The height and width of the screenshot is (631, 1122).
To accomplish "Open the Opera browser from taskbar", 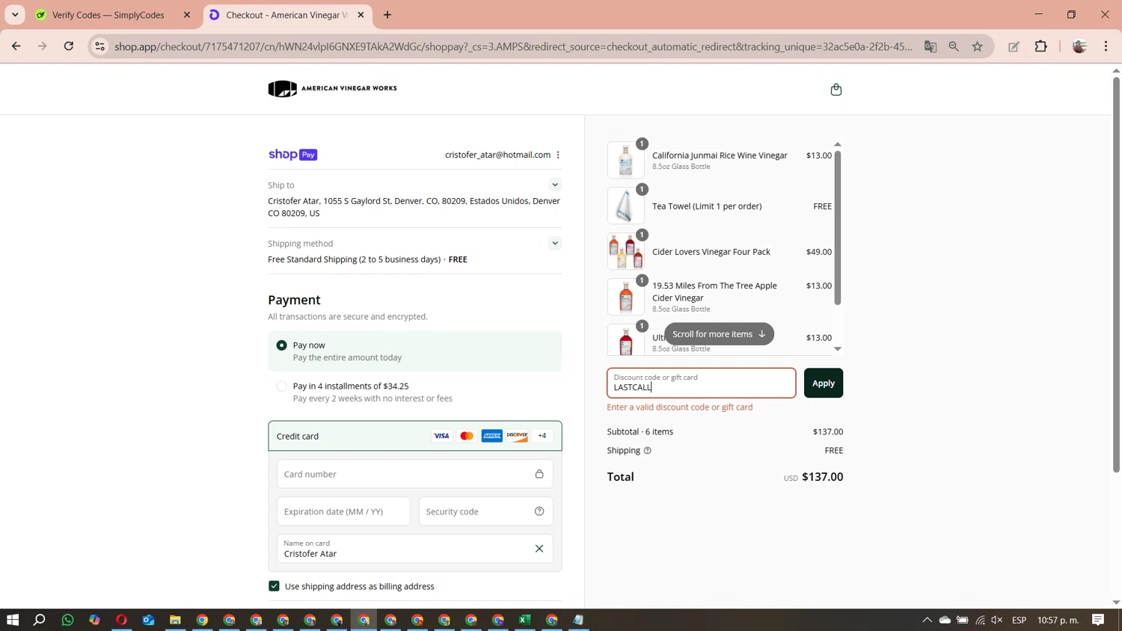I will coord(121,620).
